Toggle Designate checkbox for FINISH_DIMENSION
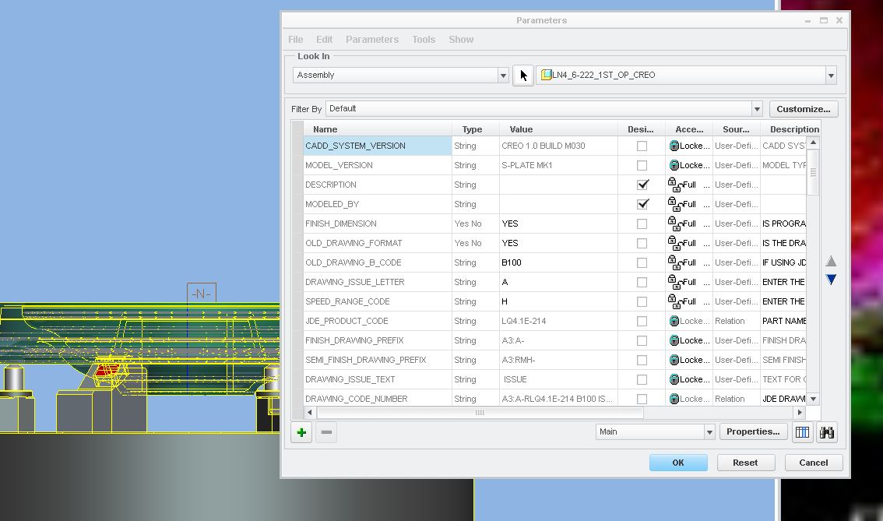 tap(642, 224)
